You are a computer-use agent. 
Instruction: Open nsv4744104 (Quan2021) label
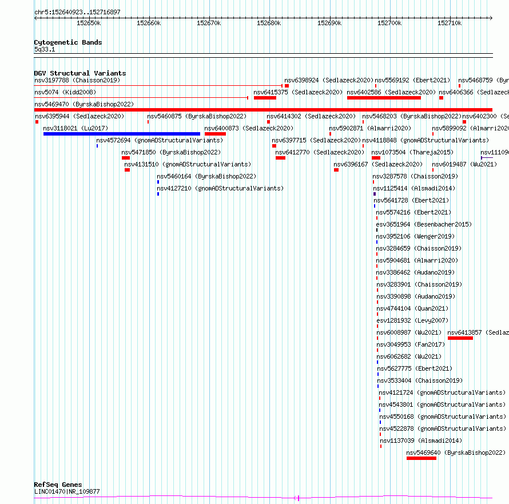point(412,308)
